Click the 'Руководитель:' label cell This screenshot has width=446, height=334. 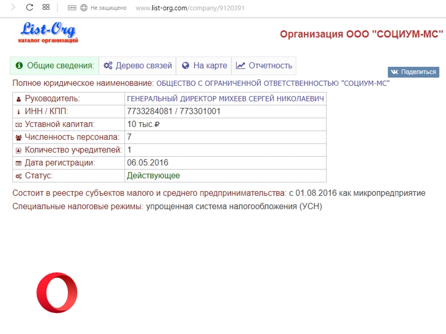coord(69,99)
